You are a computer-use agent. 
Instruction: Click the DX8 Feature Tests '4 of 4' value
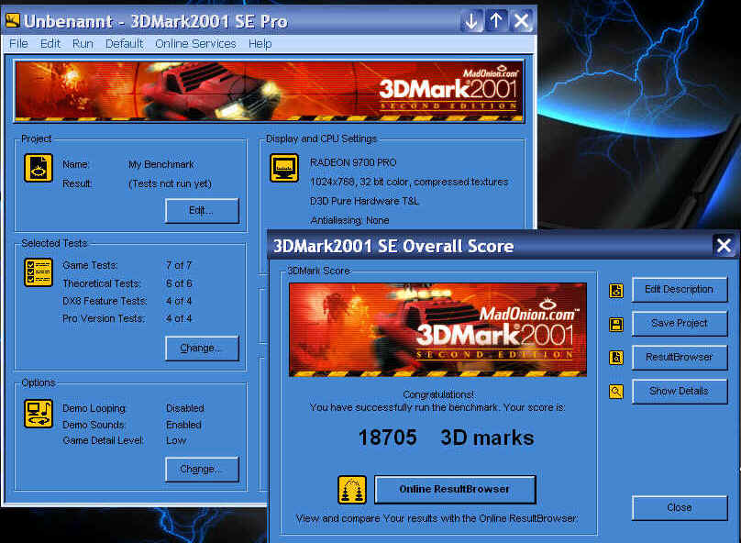179,301
